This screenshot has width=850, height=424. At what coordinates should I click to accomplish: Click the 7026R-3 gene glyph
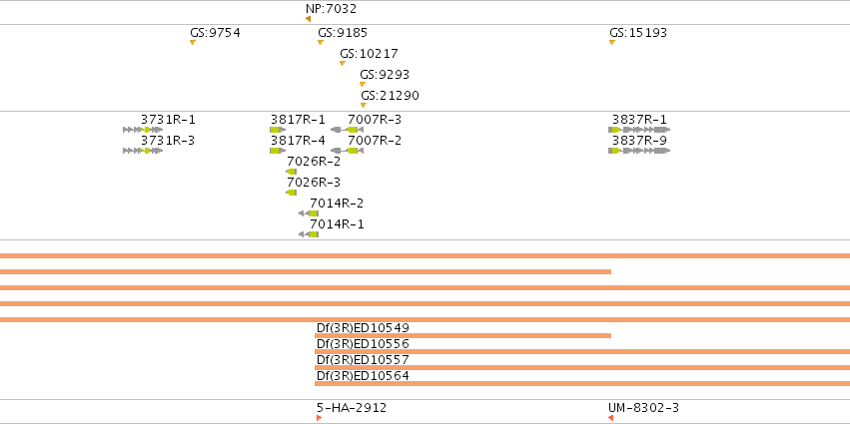tap(291, 193)
